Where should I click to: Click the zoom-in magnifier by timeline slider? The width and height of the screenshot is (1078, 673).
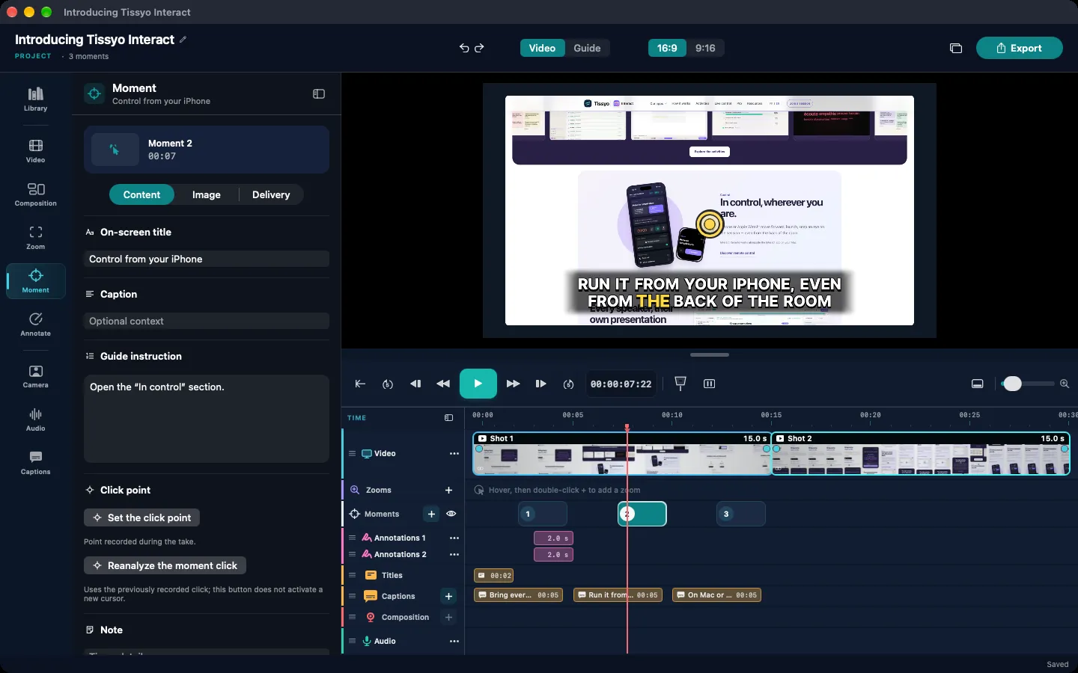click(x=1065, y=384)
